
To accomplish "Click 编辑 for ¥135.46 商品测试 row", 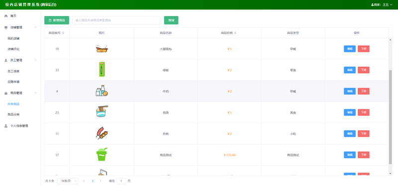I will click(x=350, y=155).
